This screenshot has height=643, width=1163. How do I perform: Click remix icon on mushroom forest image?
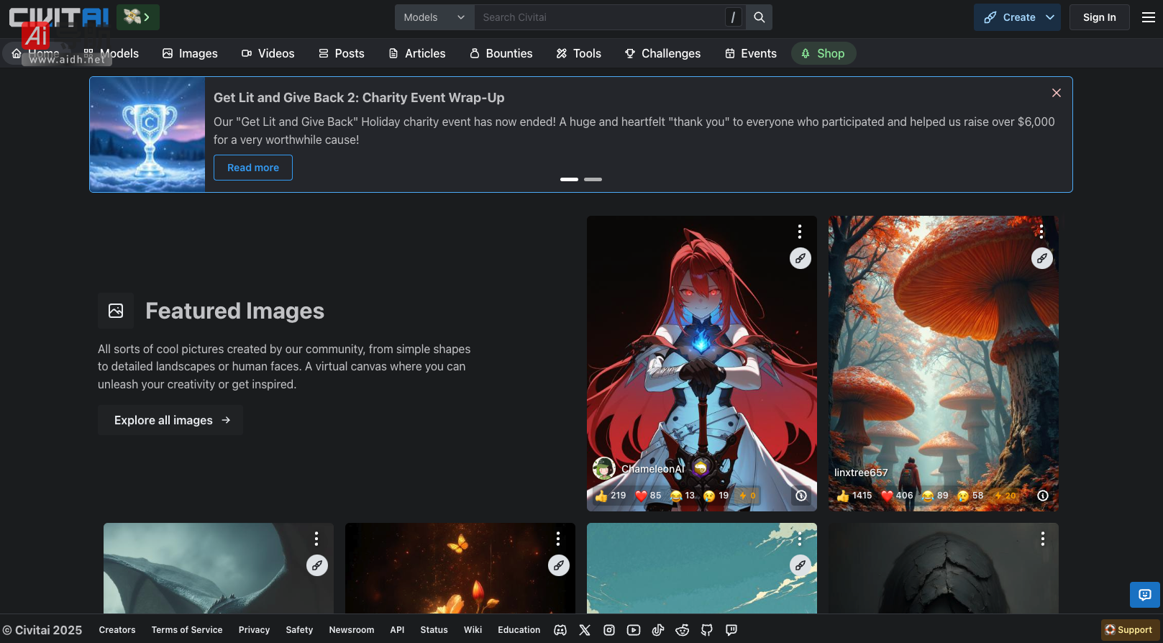[x=1041, y=258]
